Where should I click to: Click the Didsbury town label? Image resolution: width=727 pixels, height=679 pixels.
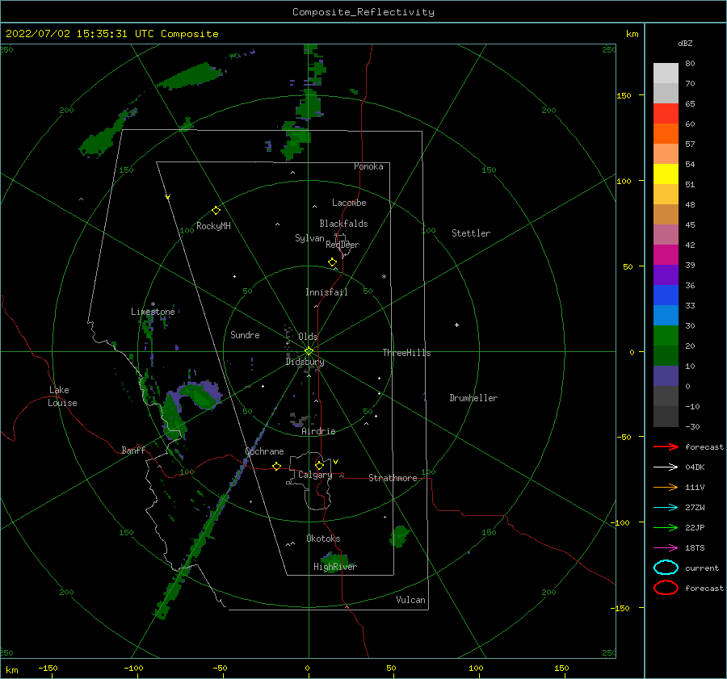(x=305, y=362)
